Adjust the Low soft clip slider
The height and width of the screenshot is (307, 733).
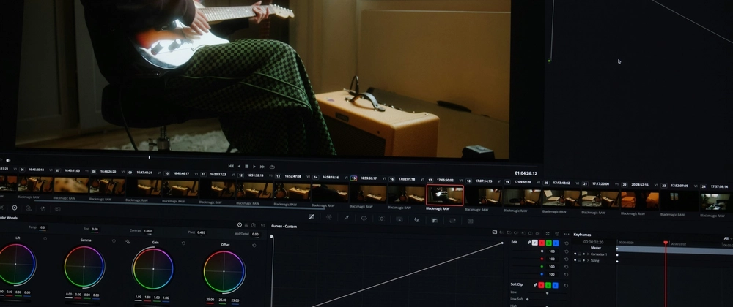click(548, 292)
